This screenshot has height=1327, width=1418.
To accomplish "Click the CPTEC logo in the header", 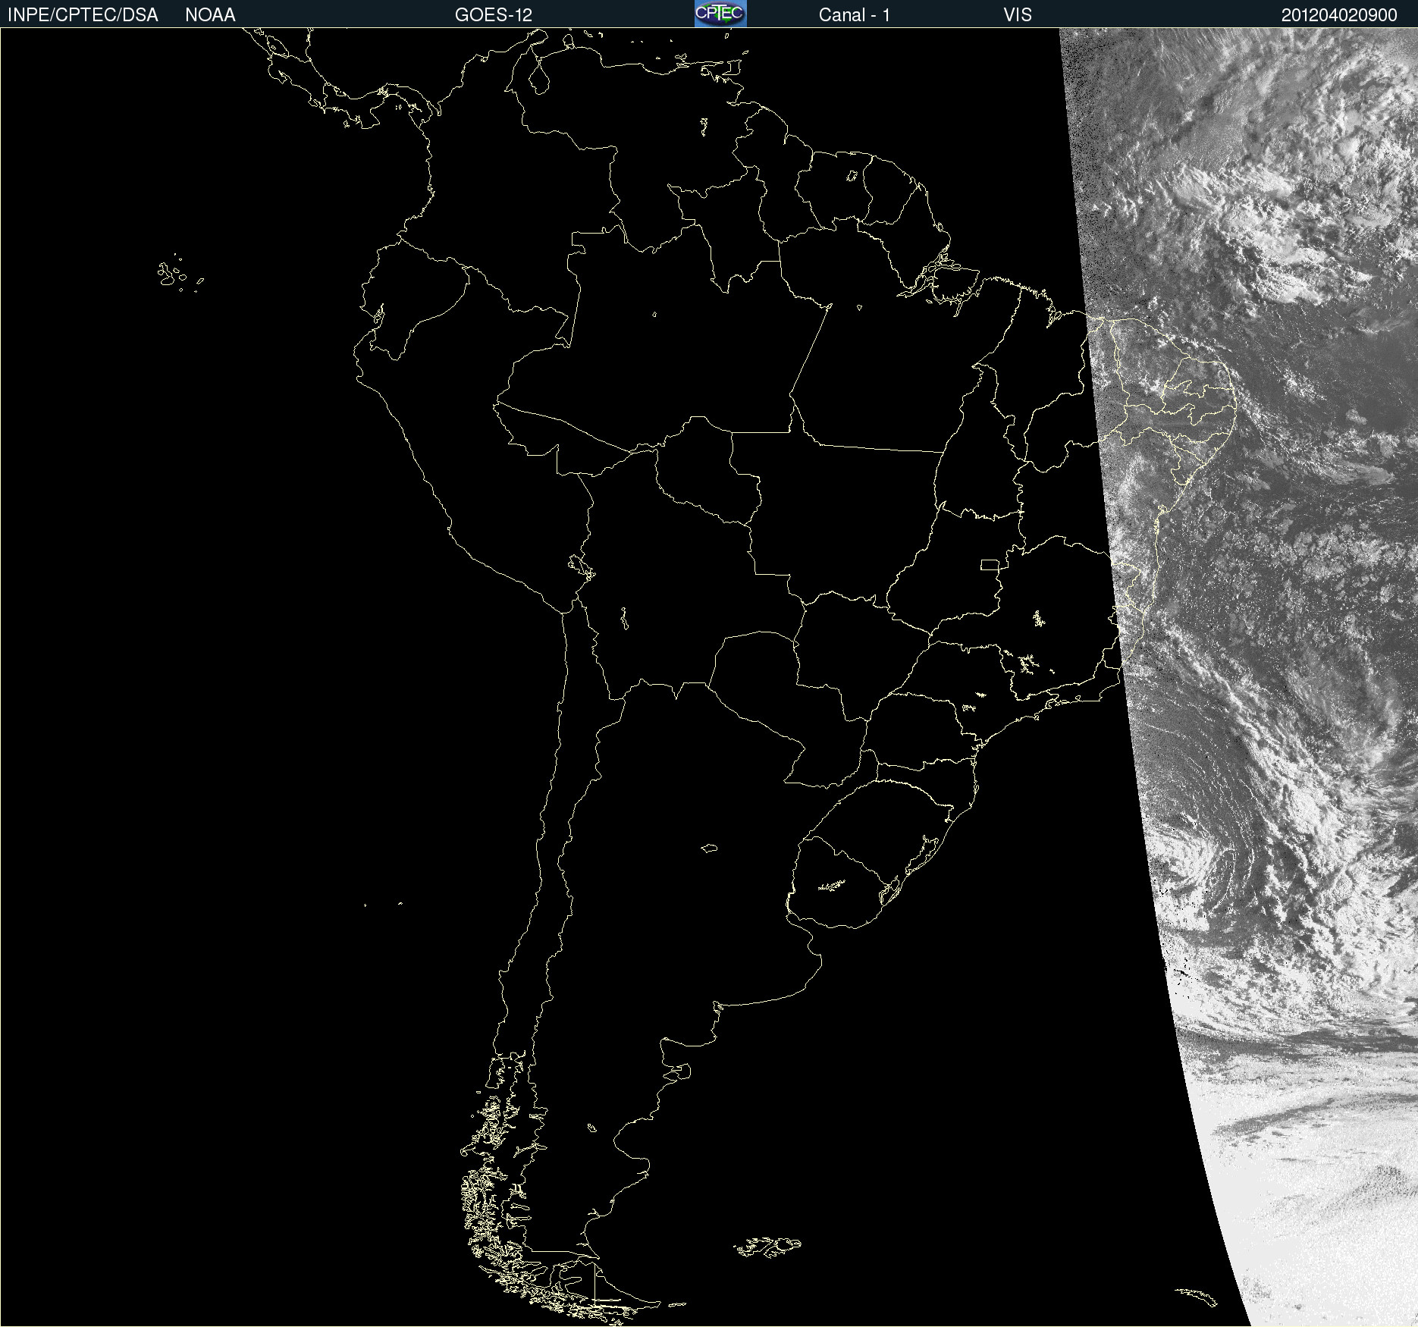I will coord(720,14).
